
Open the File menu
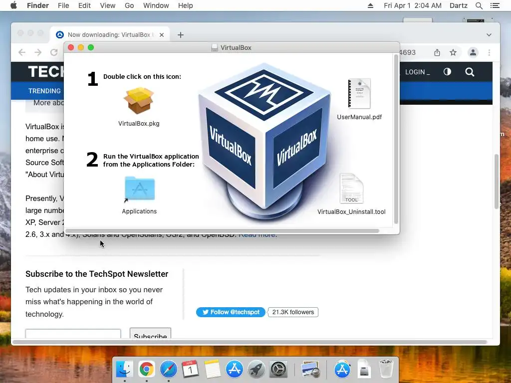[x=63, y=5]
